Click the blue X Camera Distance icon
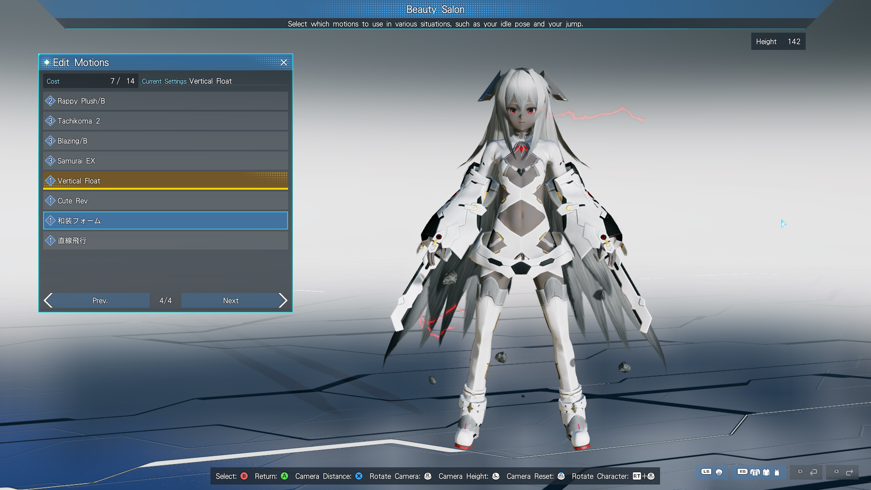 [x=359, y=476]
